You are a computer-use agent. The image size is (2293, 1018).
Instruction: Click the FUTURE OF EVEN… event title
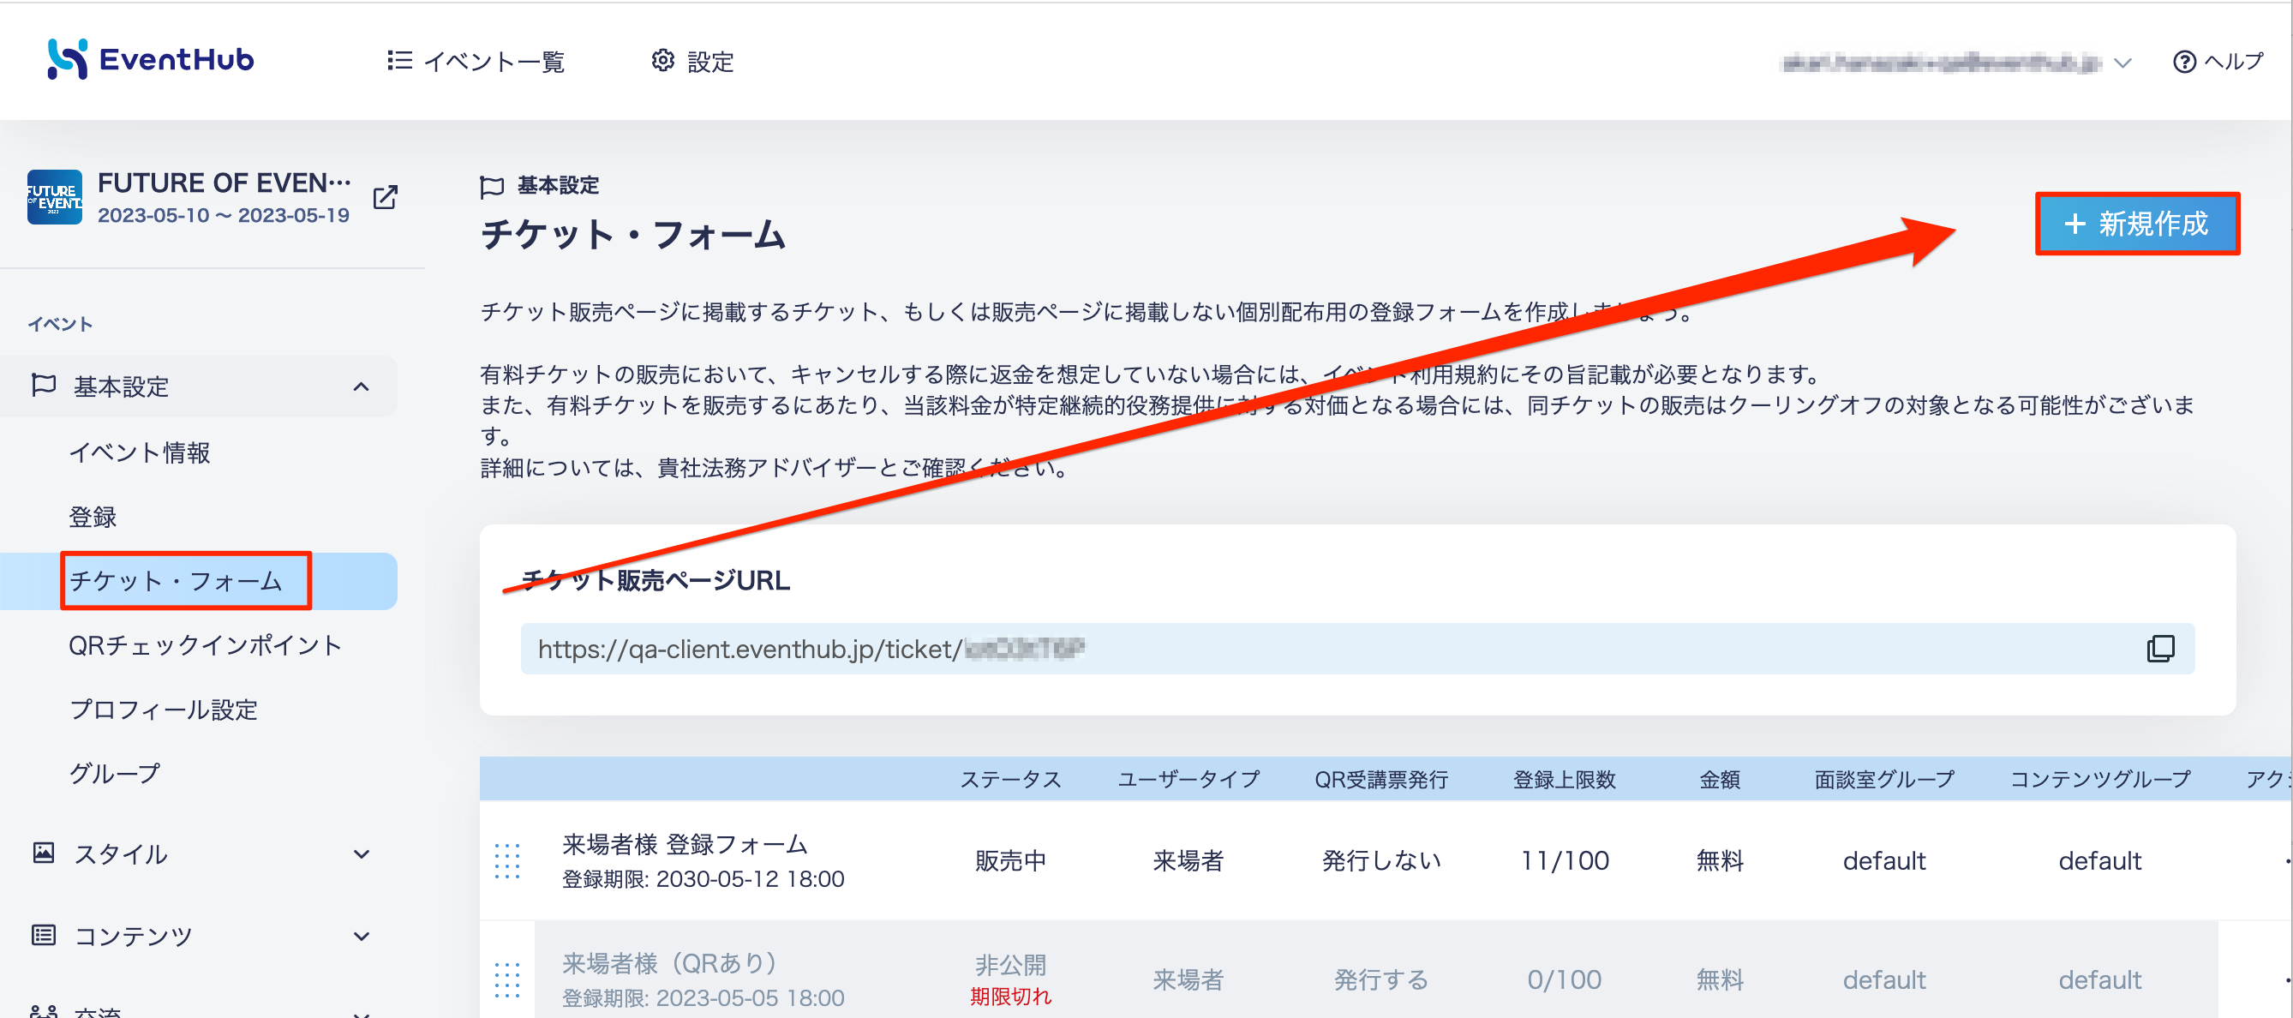click(x=225, y=183)
